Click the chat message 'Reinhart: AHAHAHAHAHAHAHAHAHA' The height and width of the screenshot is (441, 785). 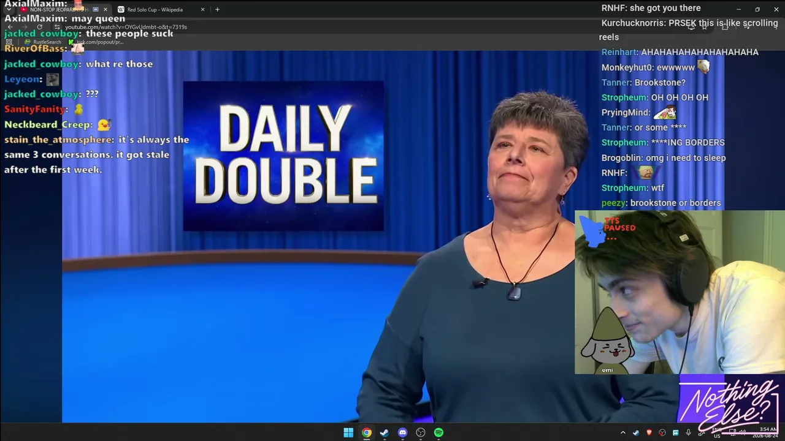pyautogui.click(x=680, y=52)
